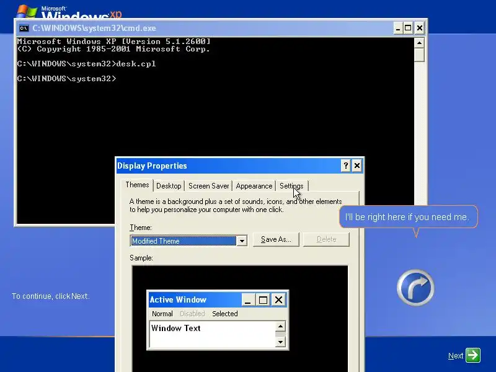Click the sample window minimize icon
Viewport: 496px width, 372px height.
click(247, 299)
